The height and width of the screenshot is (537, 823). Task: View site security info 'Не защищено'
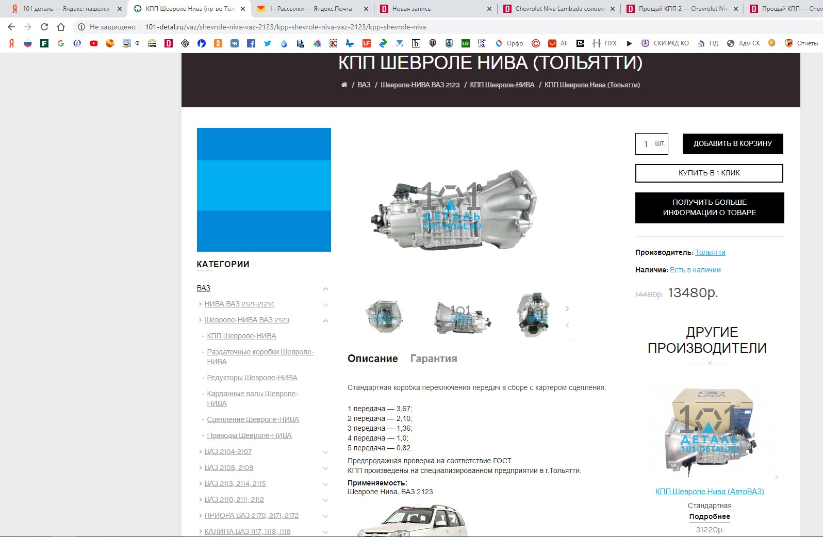[107, 27]
